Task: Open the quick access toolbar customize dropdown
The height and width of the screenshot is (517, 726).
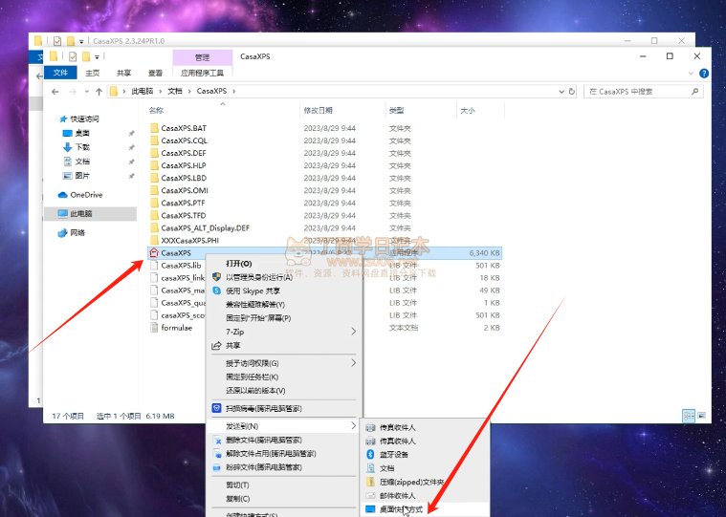Action: (x=97, y=57)
